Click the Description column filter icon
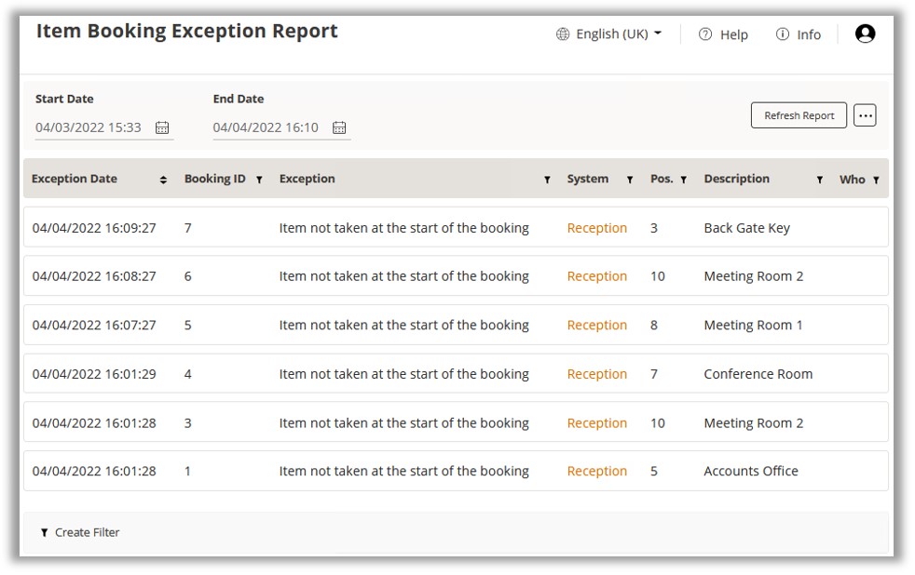Image resolution: width=915 pixels, height=575 pixels. (820, 180)
